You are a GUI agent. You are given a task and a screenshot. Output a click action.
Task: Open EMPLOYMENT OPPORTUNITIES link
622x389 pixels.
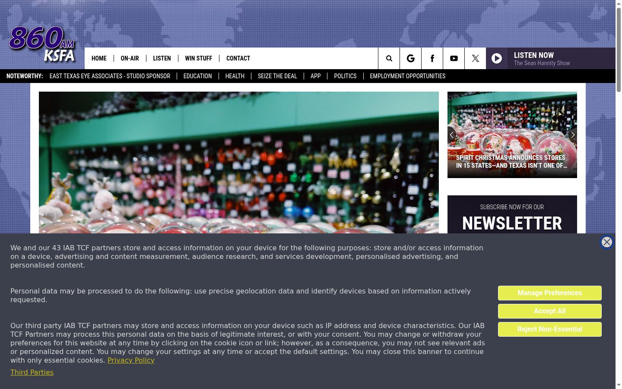[407, 76]
